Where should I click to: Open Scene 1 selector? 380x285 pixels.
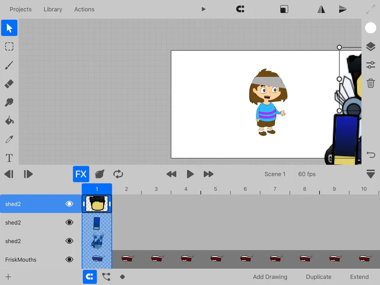click(x=275, y=174)
